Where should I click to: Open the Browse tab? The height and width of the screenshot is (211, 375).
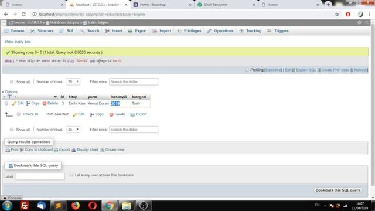tap(14, 31)
